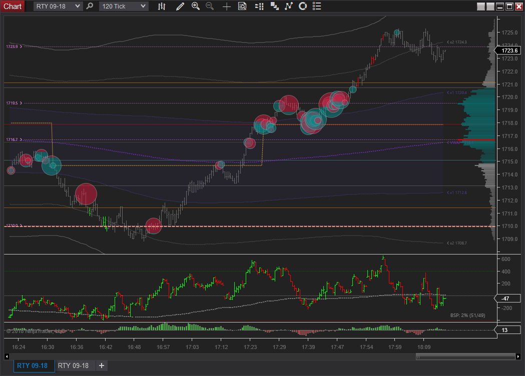Show the data box icon
525x376 pixels.
pyautogui.click(x=242, y=6)
